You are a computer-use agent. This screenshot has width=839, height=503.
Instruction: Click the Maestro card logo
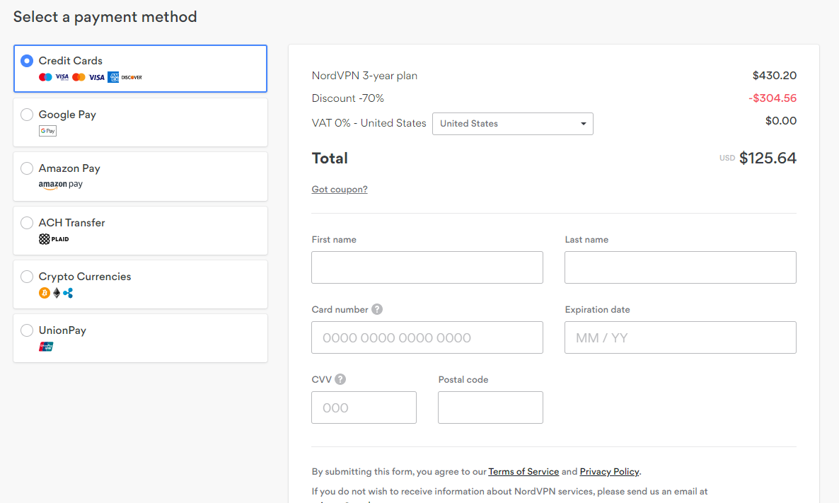[45, 77]
